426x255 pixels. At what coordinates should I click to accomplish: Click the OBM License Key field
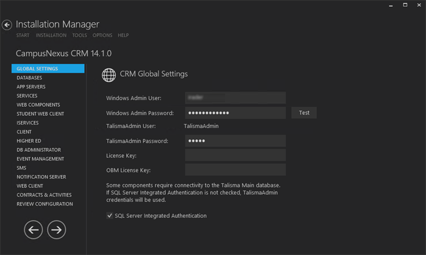coord(235,170)
